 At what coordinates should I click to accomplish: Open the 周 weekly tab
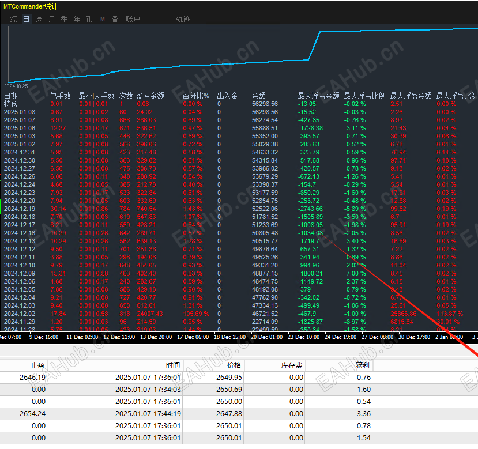pos(39,19)
